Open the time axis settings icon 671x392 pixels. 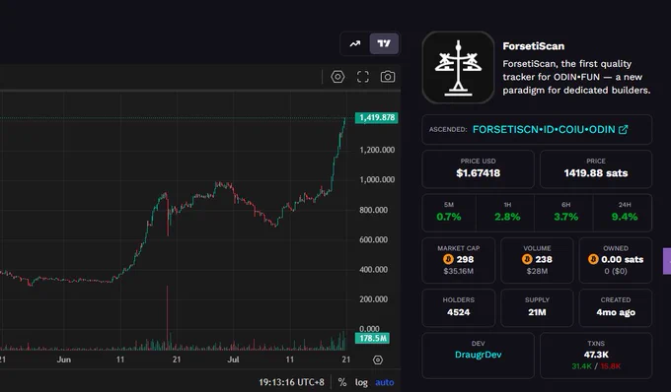tap(377, 359)
